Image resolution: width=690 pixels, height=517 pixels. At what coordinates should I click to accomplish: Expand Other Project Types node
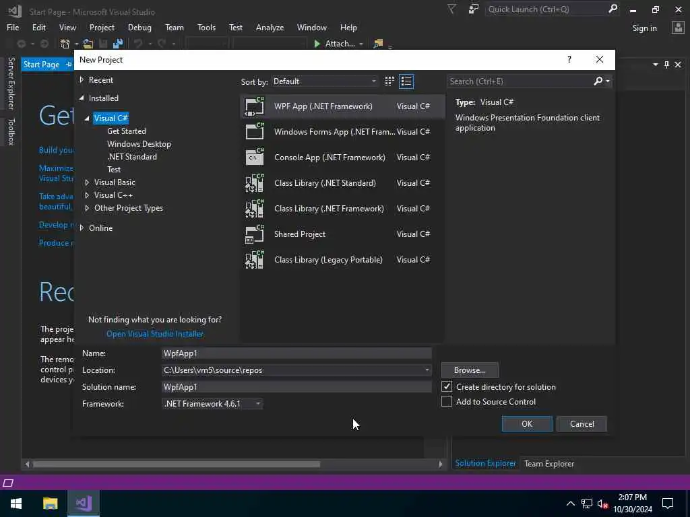[x=87, y=208]
